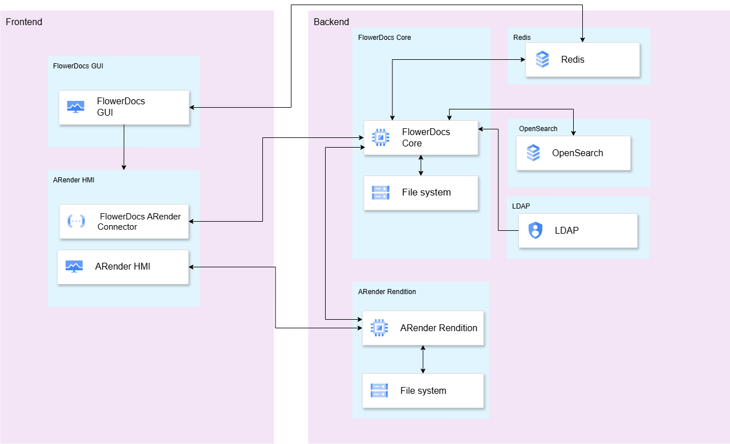This screenshot has width=730, height=444.
Task: Click the OpenSearch node's large text label
Action: [577, 153]
